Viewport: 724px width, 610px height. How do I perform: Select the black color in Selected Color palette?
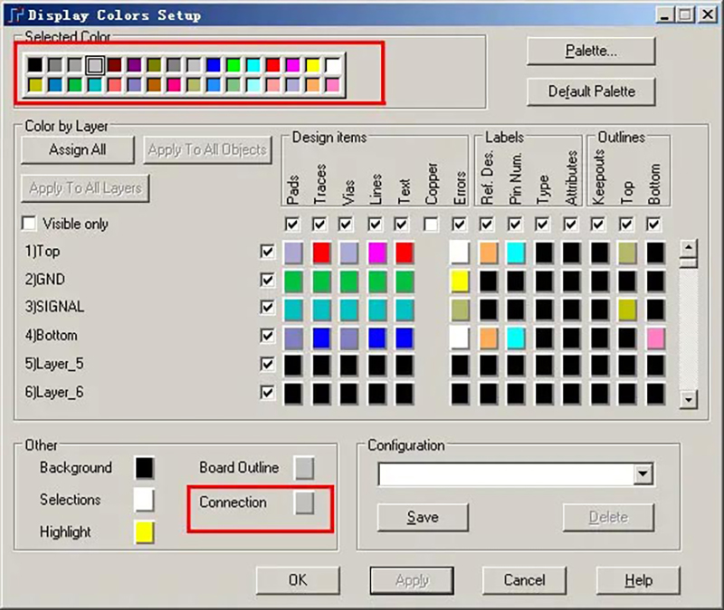point(34,65)
